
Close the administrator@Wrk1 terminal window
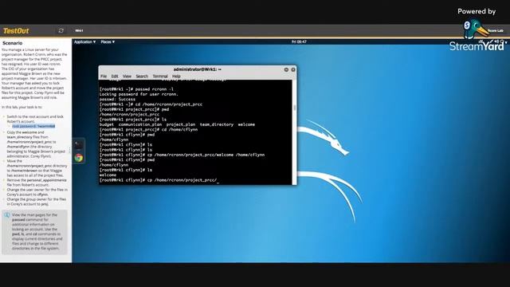[293, 69]
